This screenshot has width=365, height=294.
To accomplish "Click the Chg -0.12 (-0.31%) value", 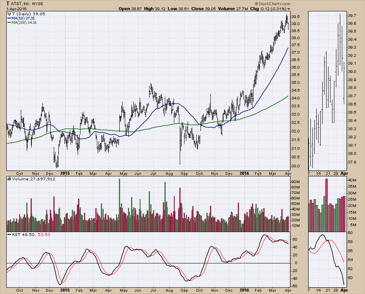I will click(268, 9).
